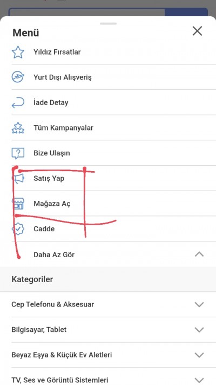
Task: Expand Beyaz Eşya & Küçük Ev Aletleri chevron
Action: click(x=199, y=355)
